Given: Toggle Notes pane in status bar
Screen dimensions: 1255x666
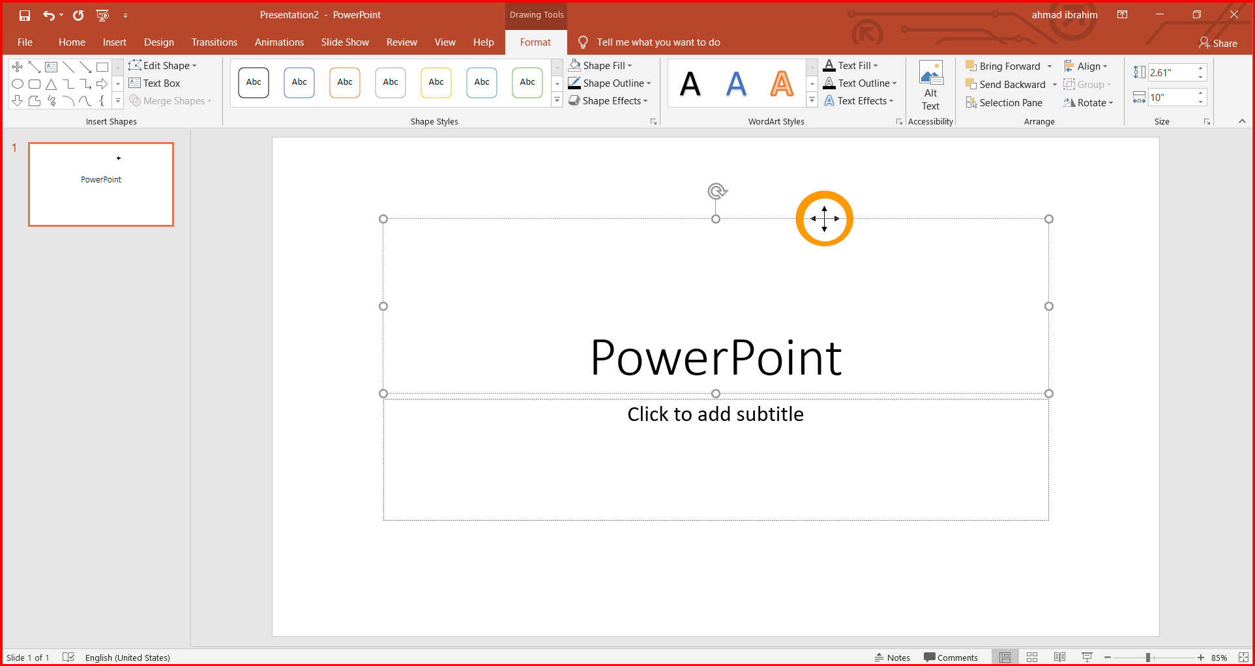Looking at the screenshot, I should point(893,658).
